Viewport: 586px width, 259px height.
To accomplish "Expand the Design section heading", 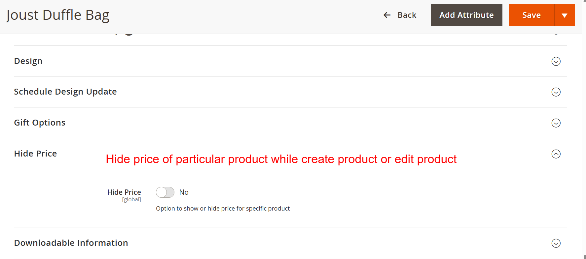I will [28, 61].
